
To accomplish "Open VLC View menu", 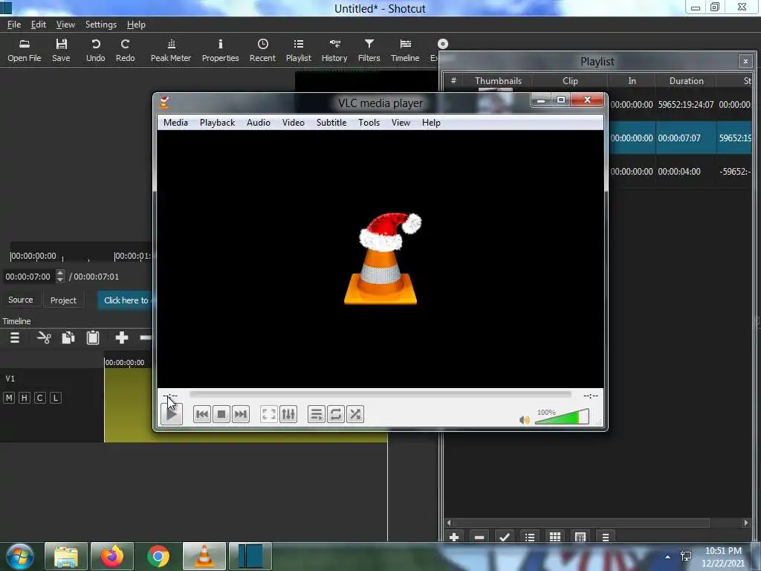I will point(401,123).
